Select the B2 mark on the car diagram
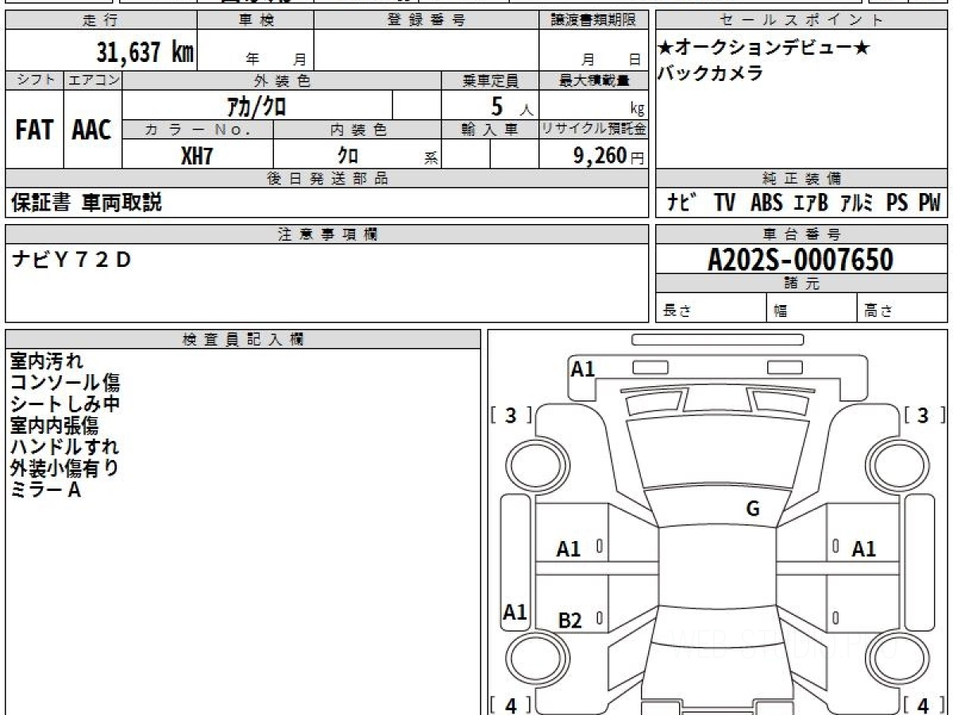The image size is (953, 715). click(x=570, y=620)
